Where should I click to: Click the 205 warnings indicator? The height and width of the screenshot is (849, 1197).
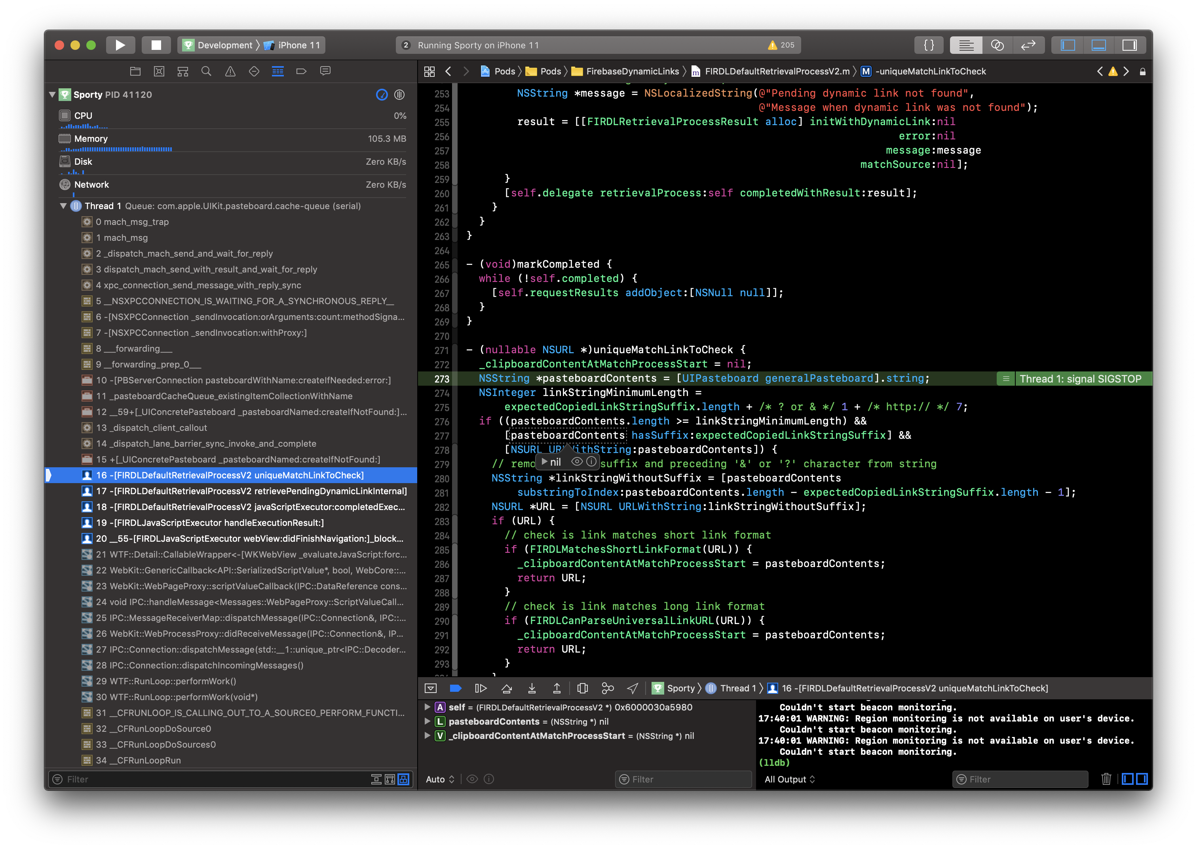[781, 45]
